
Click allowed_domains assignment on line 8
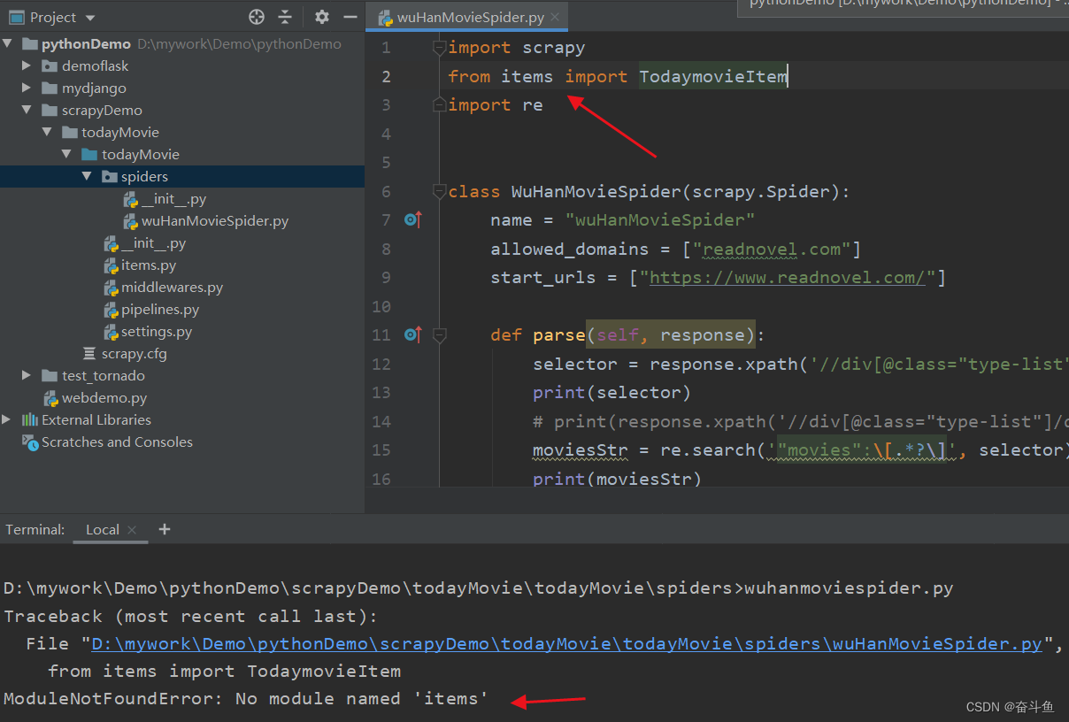coord(676,249)
